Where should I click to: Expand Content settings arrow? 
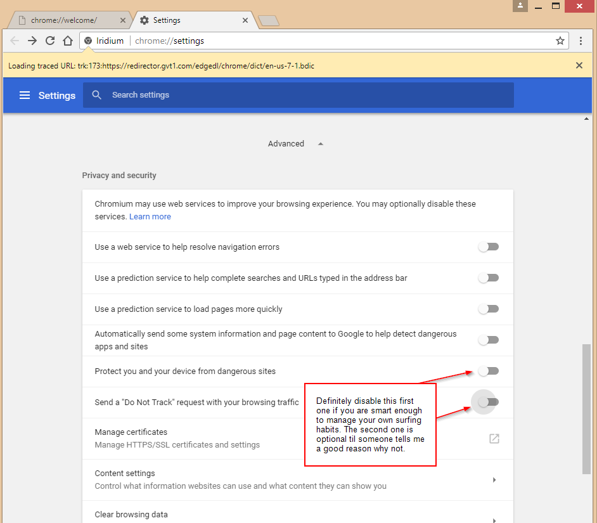click(494, 480)
